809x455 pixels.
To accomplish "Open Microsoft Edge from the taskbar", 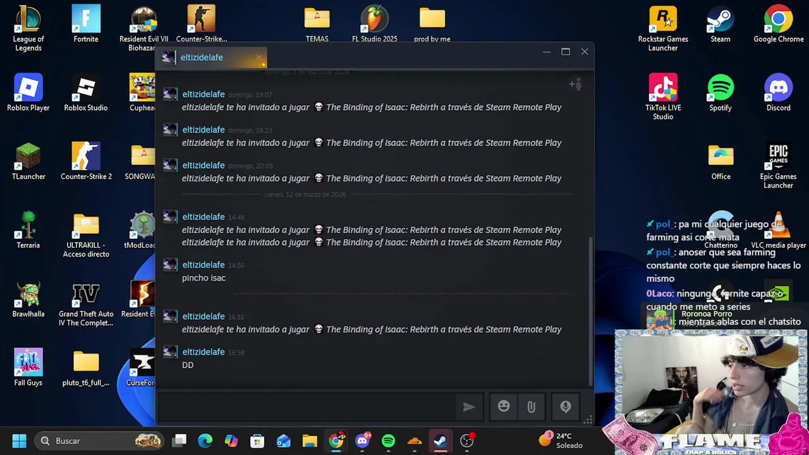I will [x=205, y=440].
